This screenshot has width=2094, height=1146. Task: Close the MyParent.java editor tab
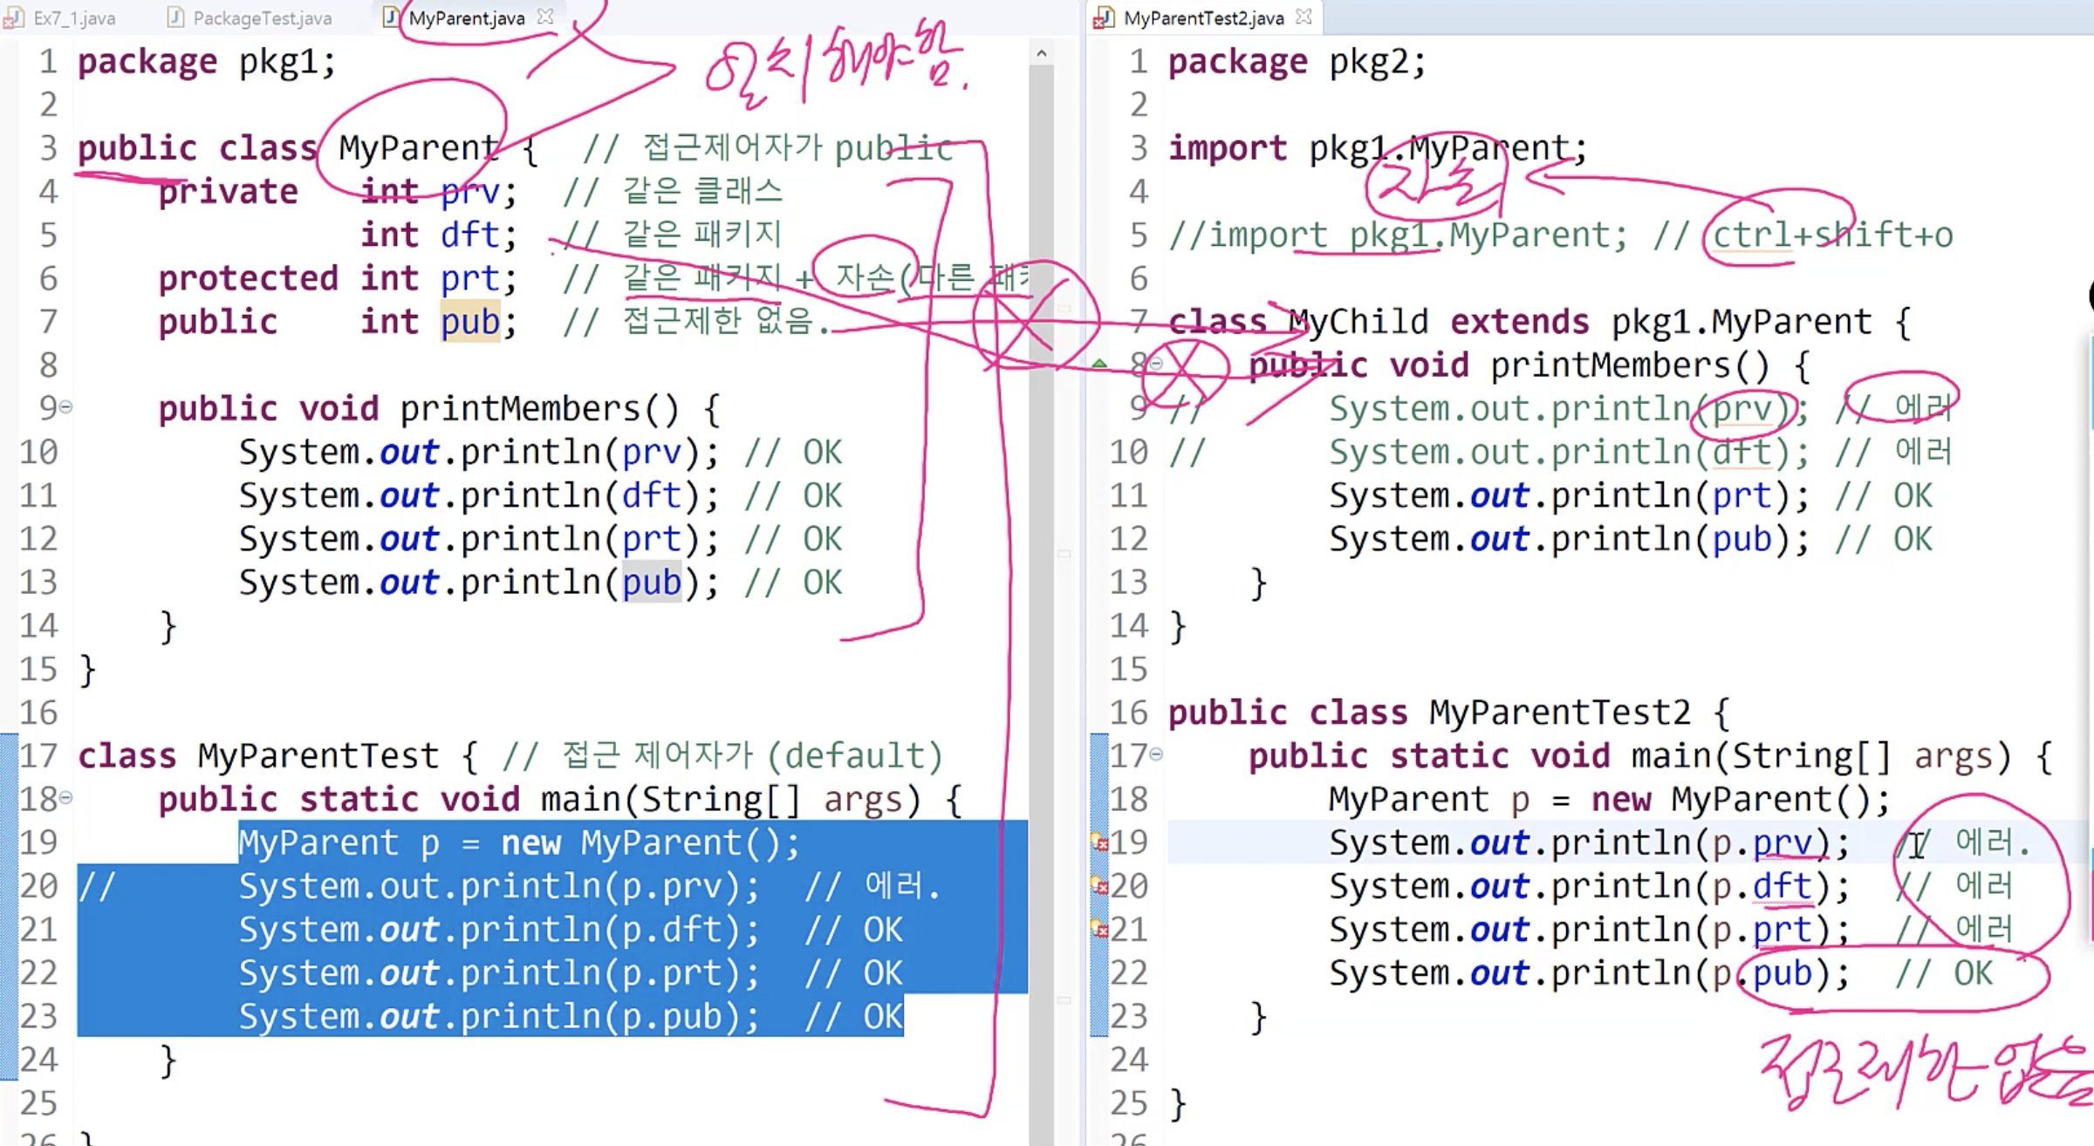545,17
